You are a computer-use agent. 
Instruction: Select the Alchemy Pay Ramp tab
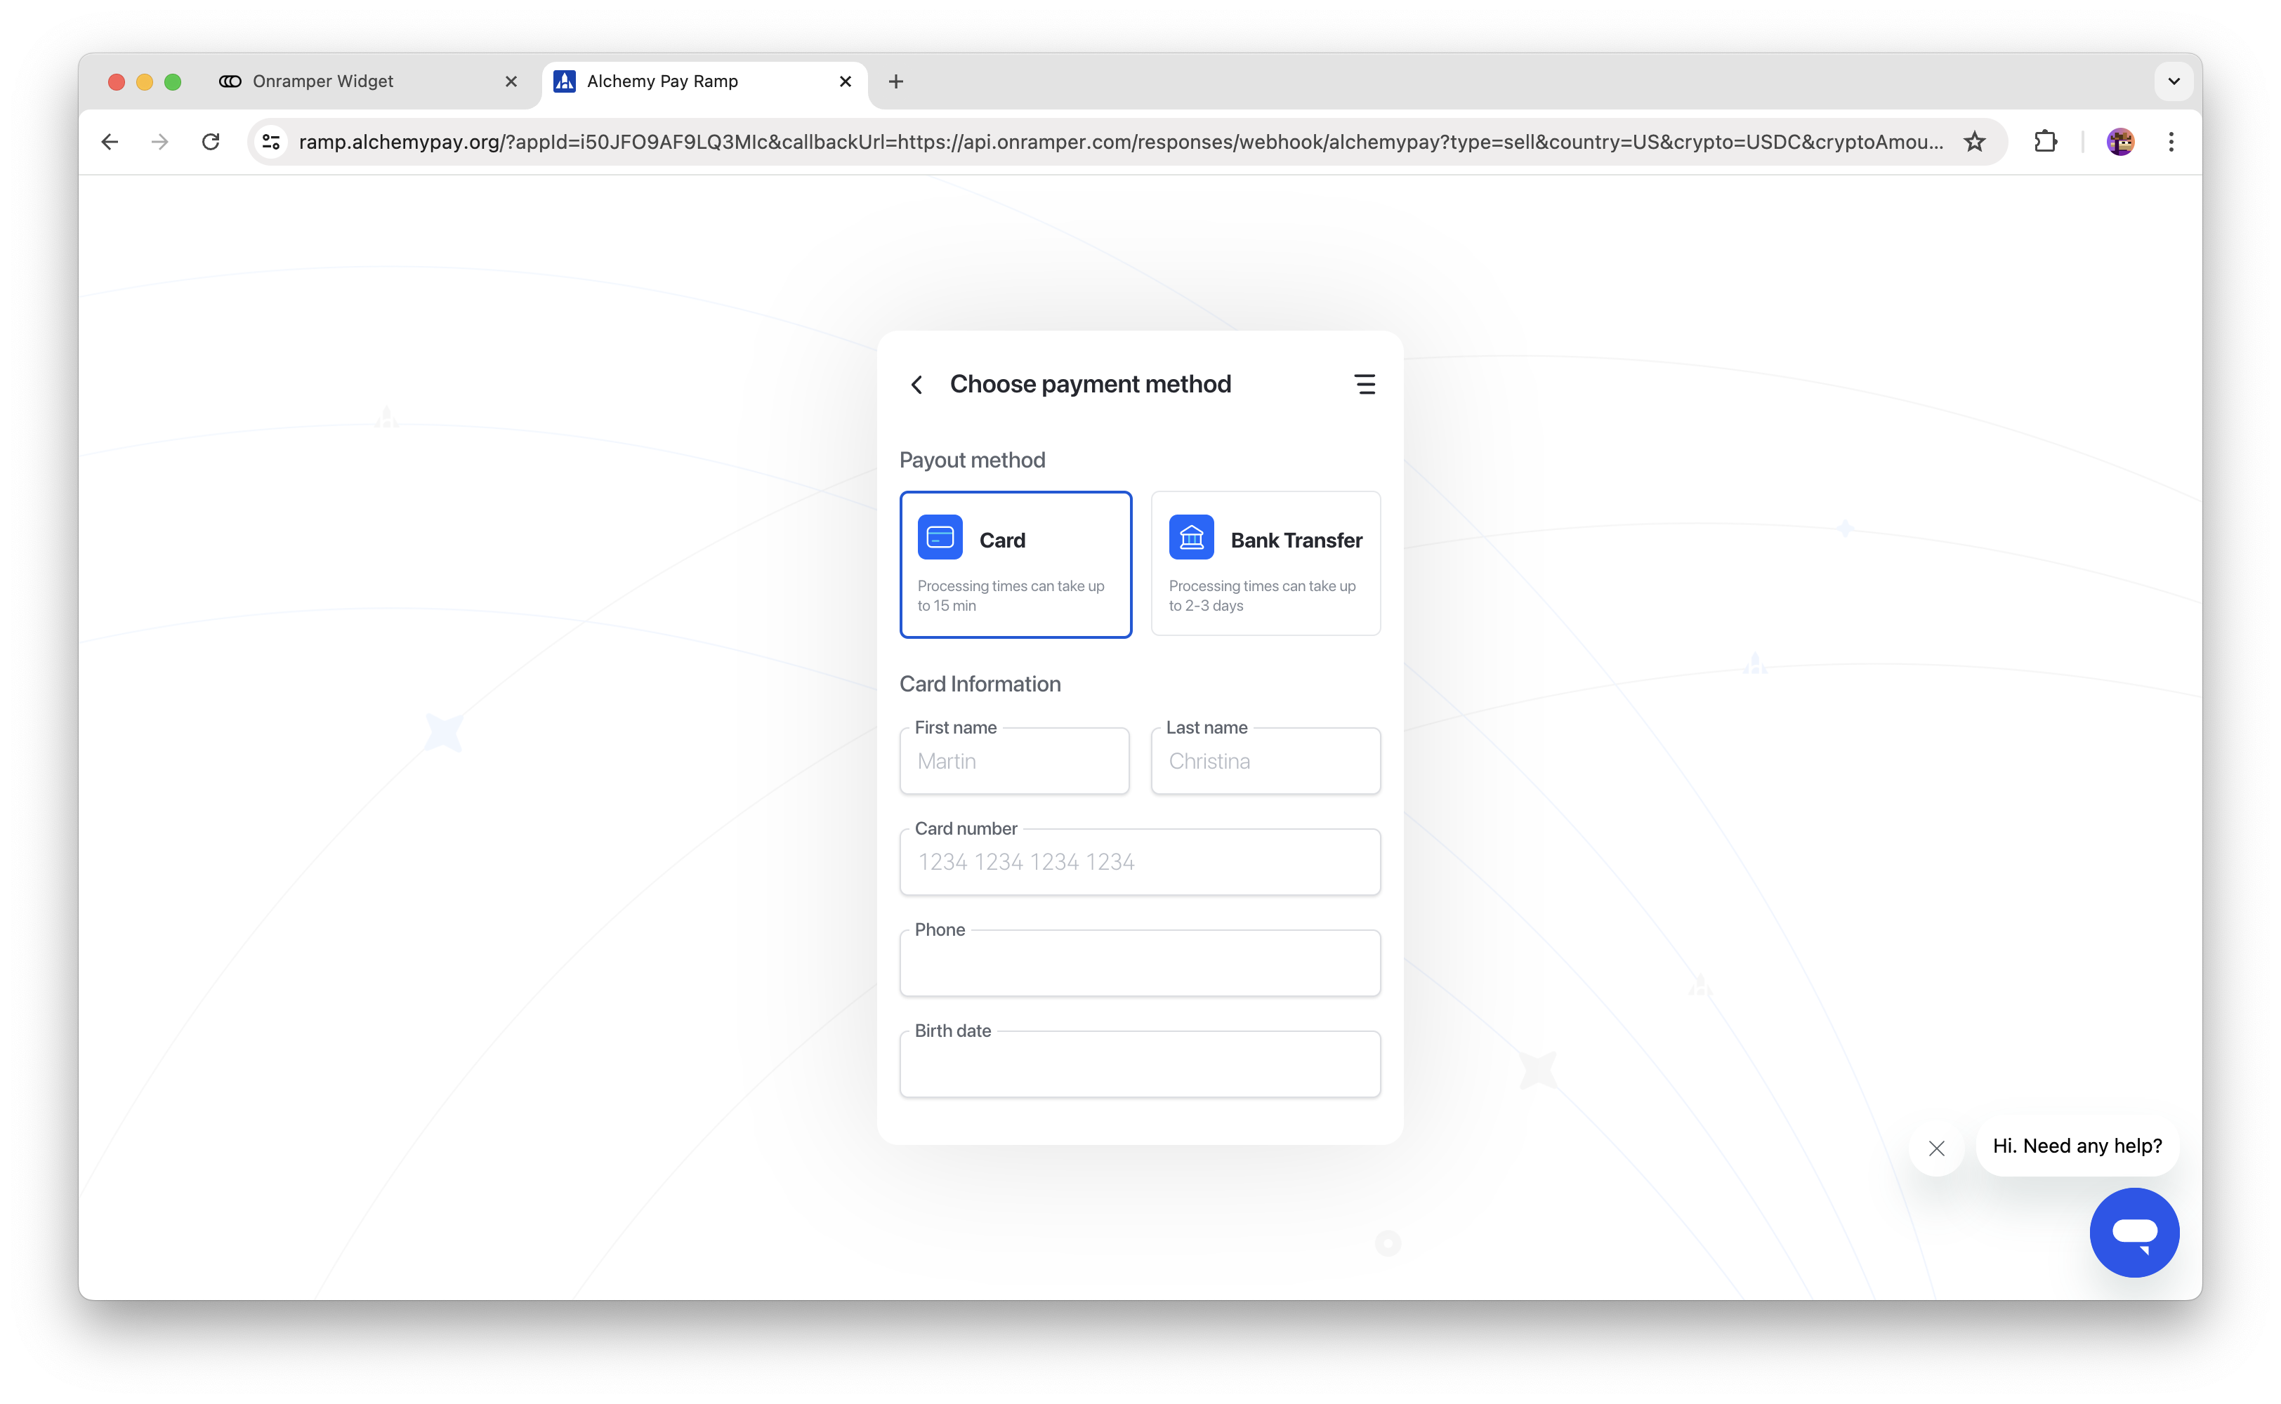coord(704,81)
